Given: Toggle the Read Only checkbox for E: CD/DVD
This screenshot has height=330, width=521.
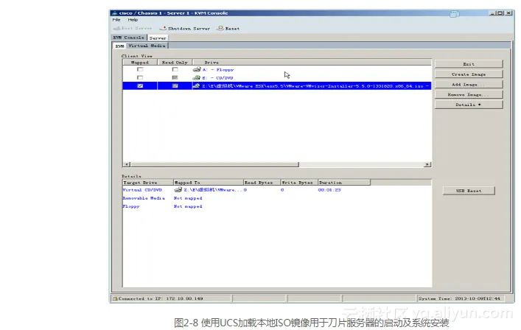Looking at the screenshot, I should (175, 77).
